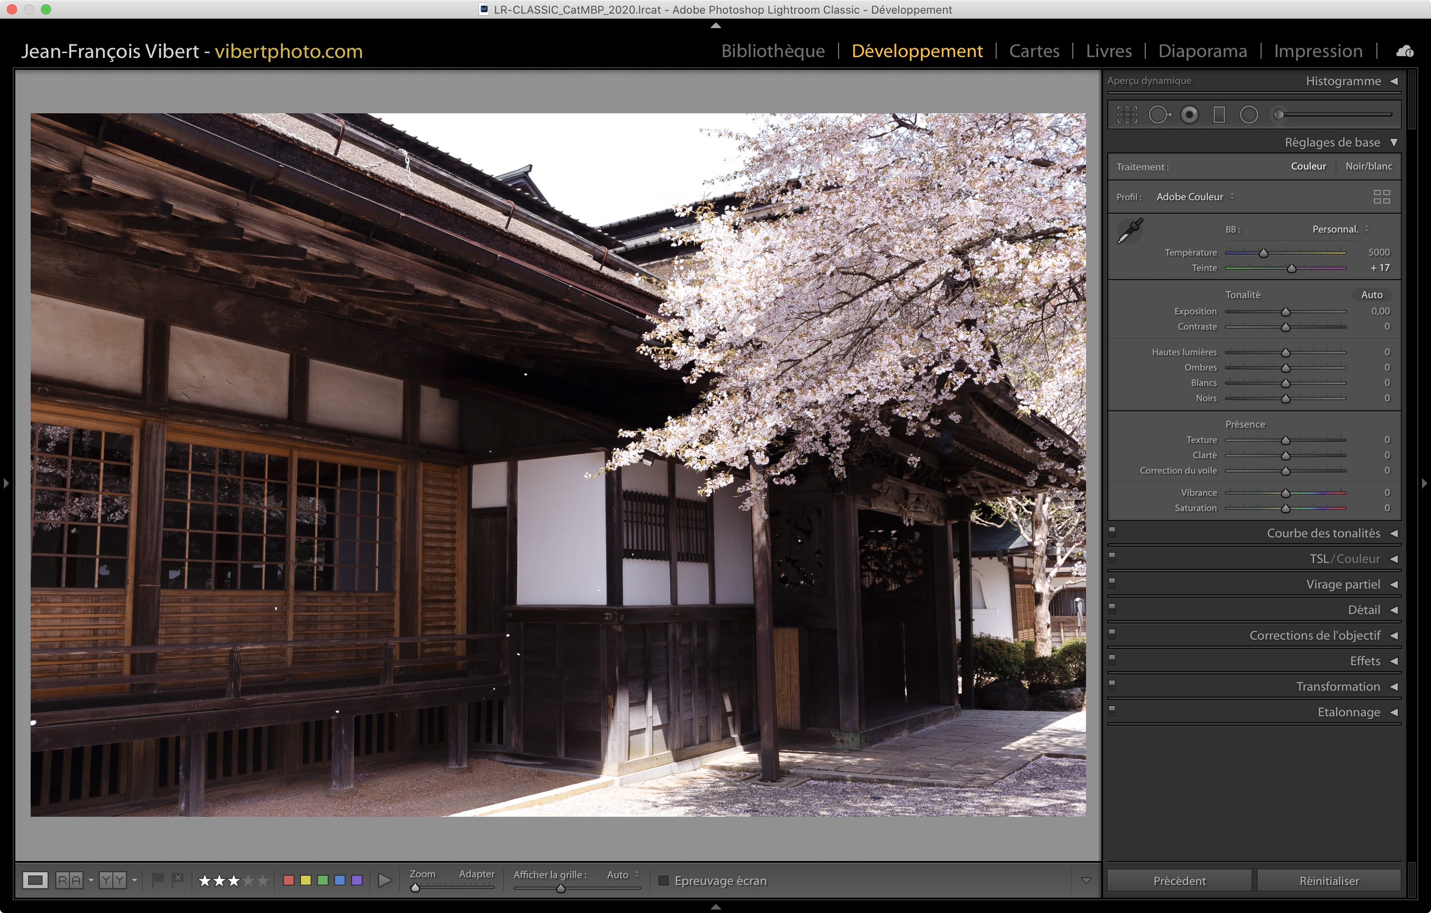Pick the Radial filter tool
Viewport: 1431px width, 913px height.
pyautogui.click(x=1249, y=115)
